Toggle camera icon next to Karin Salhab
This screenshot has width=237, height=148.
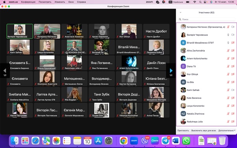click(x=233, y=90)
